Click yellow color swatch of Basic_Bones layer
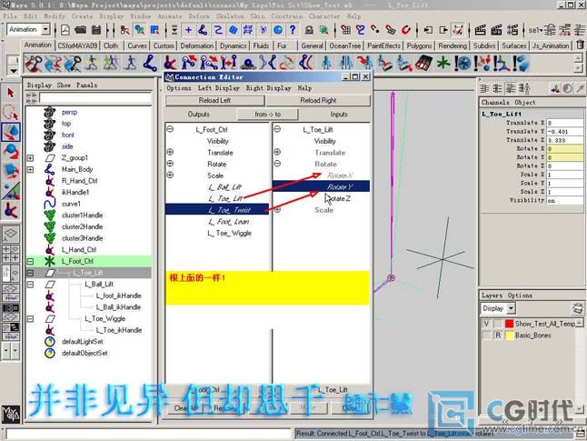Image resolution: width=587 pixels, height=441 pixels. pyautogui.click(x=509, y=336)
